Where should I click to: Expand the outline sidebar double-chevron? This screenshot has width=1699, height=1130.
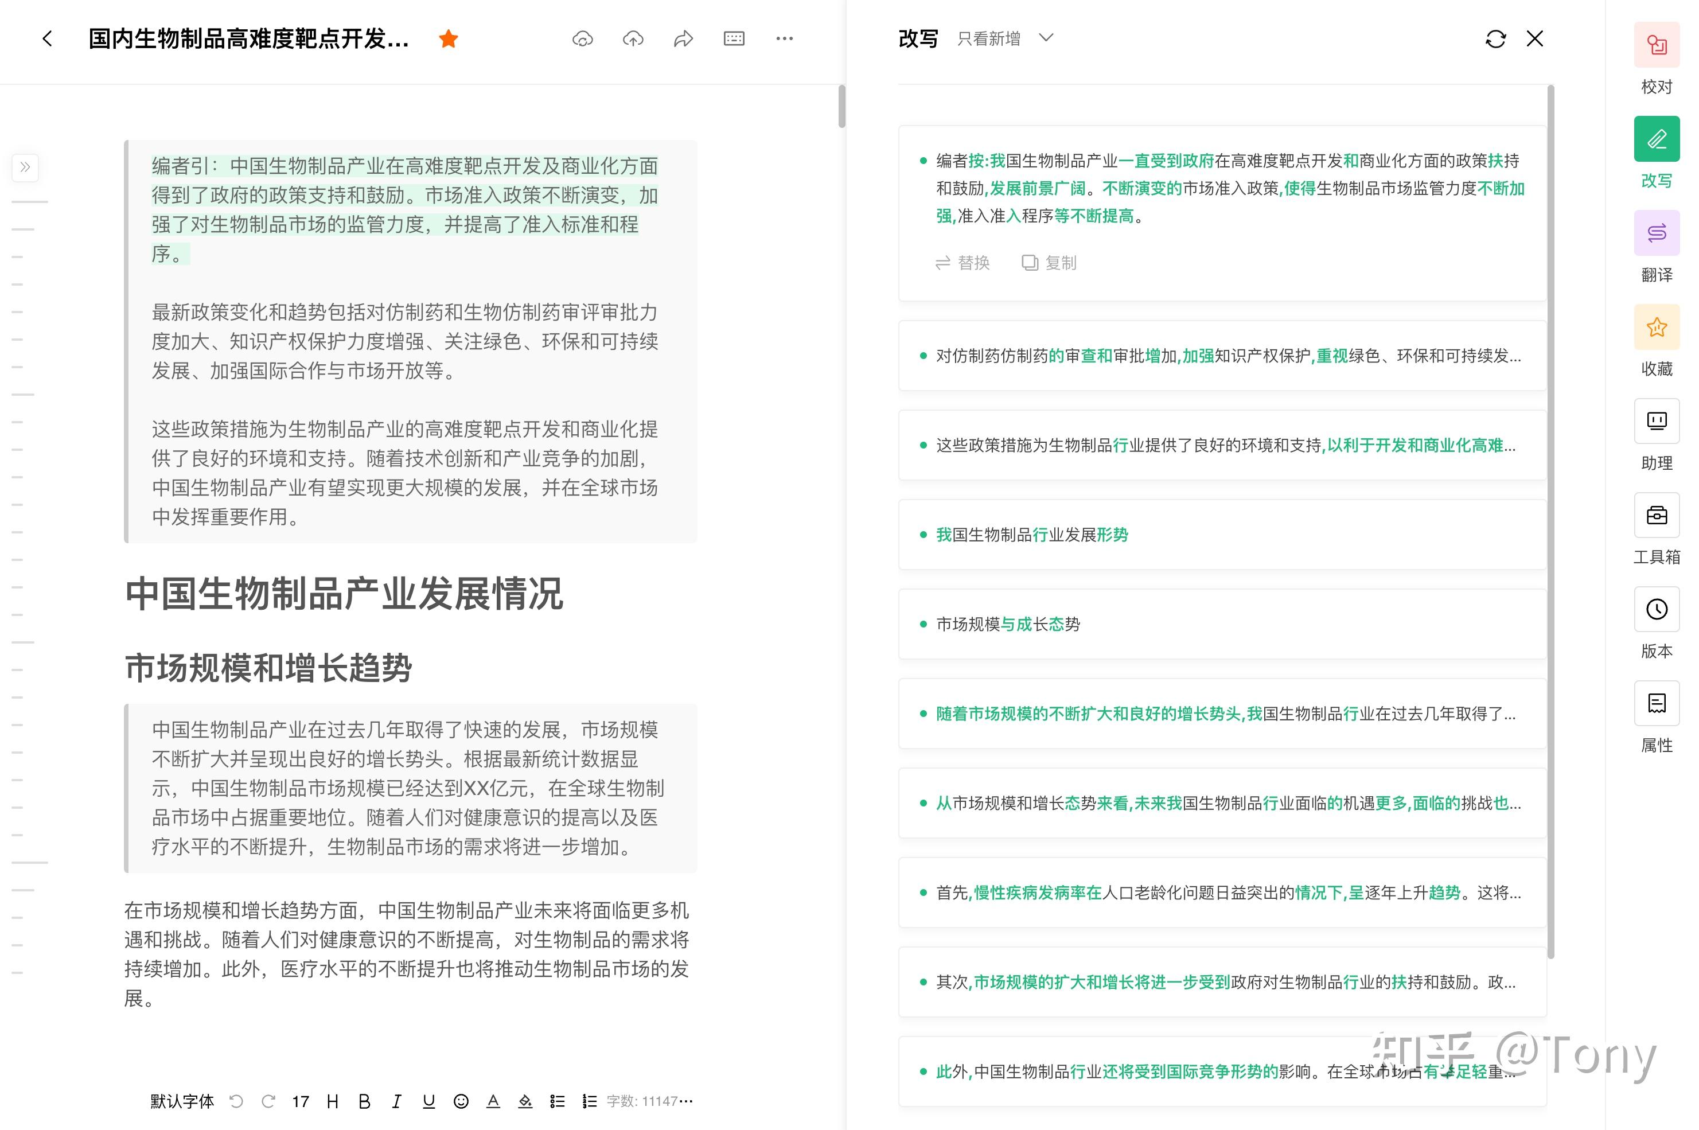click(25, 167)
